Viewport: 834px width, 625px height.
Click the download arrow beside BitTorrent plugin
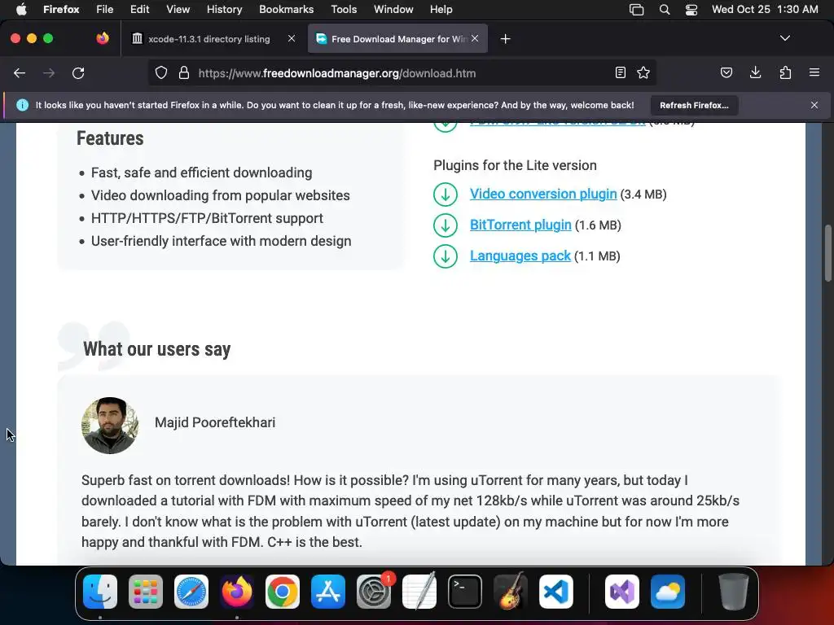(446, 225)
